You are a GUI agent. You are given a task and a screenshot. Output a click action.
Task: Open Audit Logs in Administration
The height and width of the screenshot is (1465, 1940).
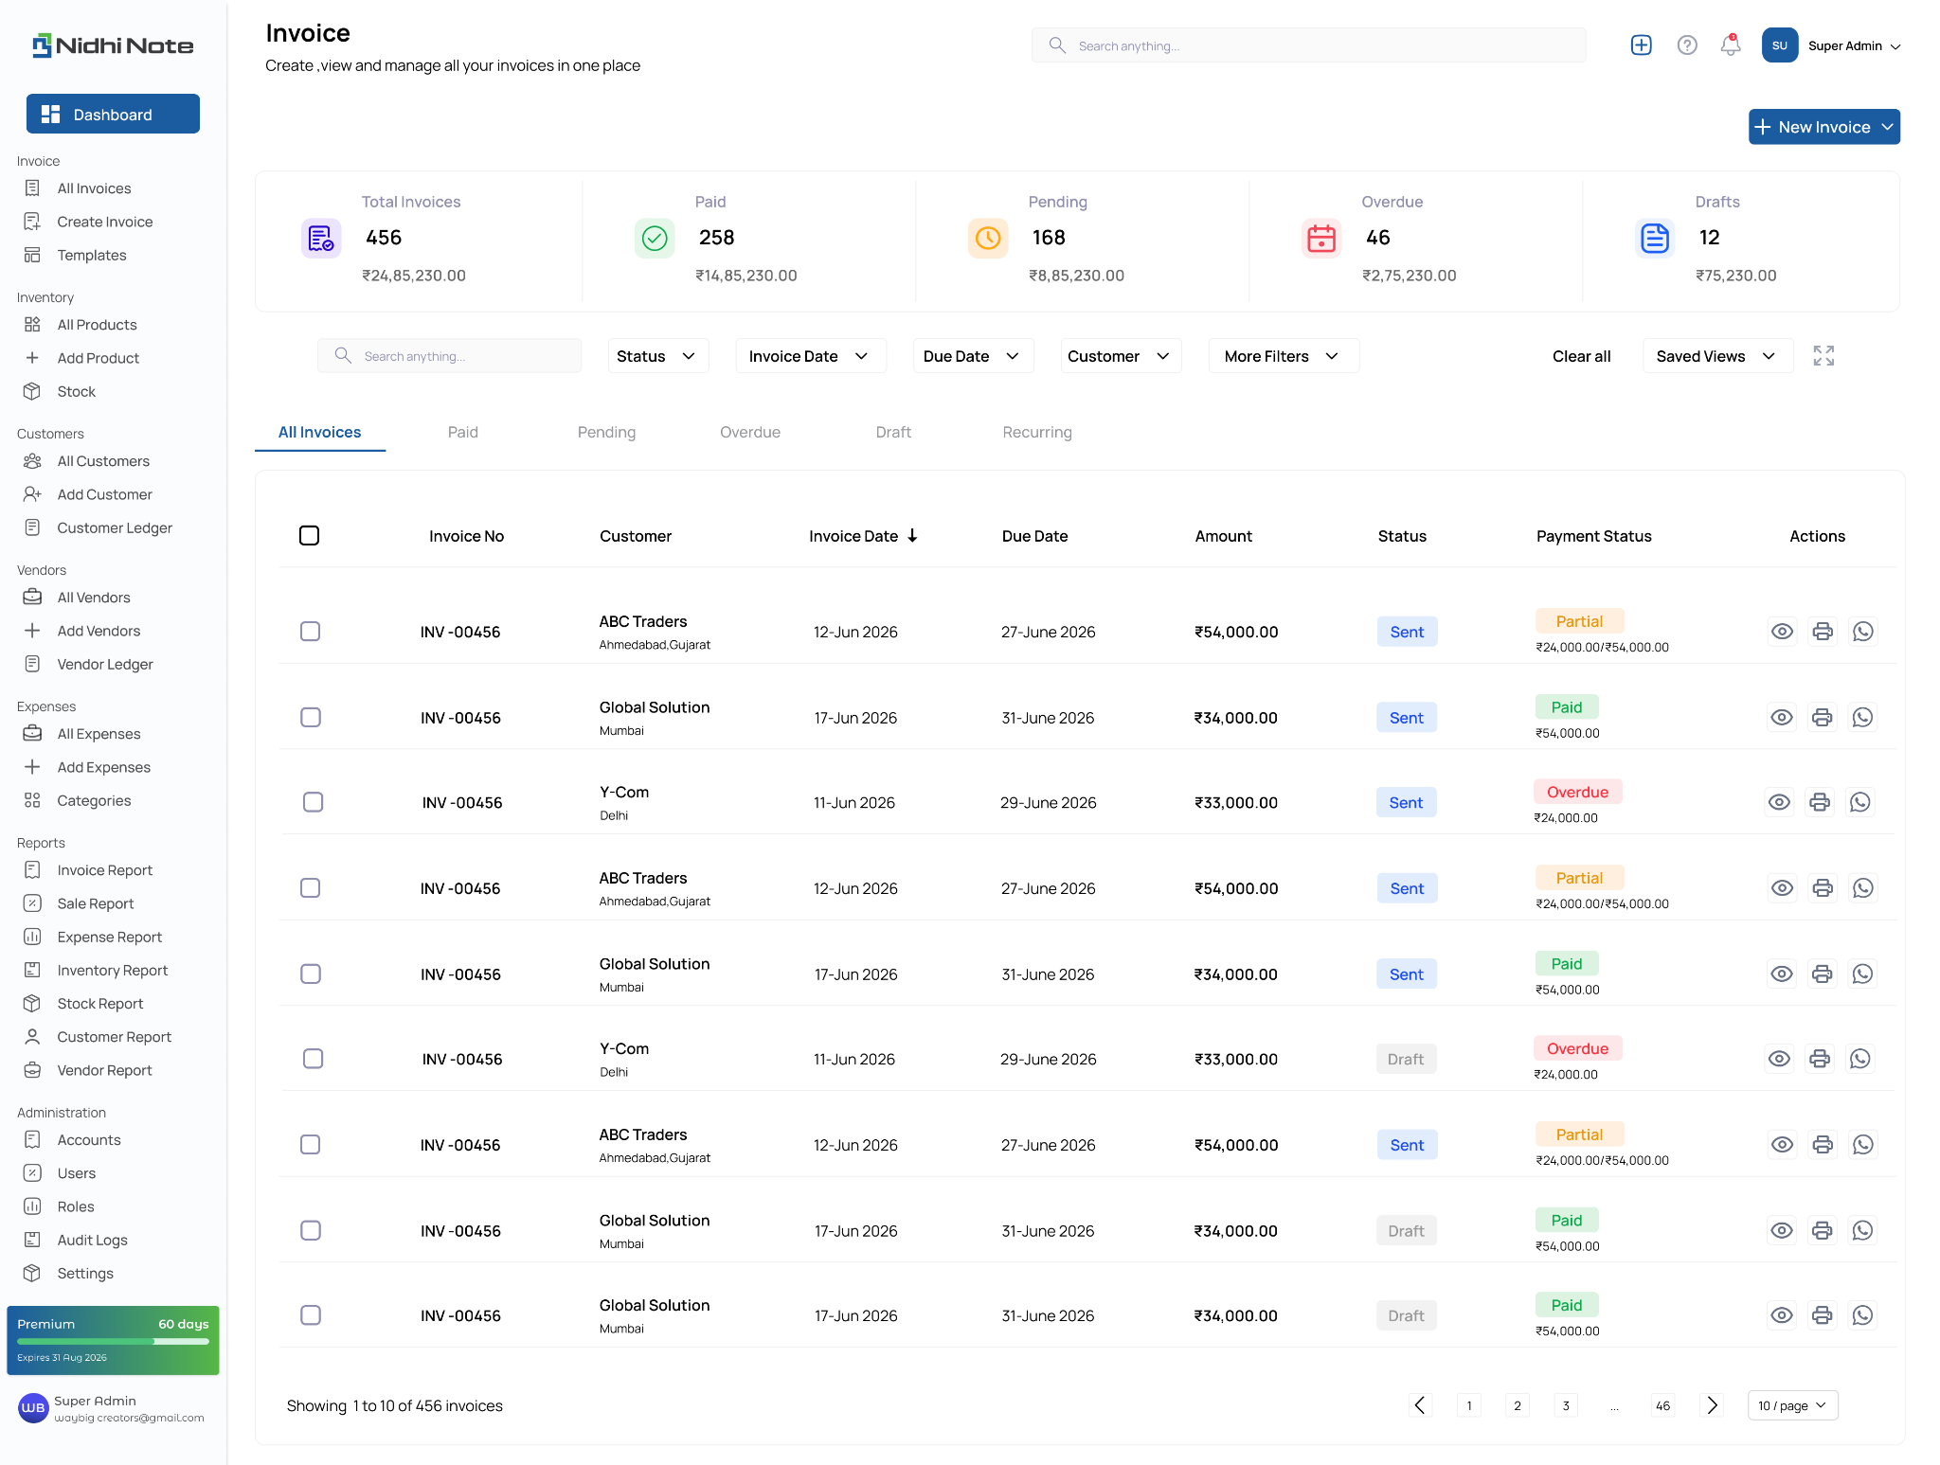pyautogui.click(x=92, y=1240)
